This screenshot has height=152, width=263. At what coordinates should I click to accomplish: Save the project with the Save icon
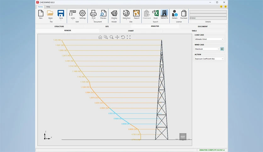click(61, 14)
